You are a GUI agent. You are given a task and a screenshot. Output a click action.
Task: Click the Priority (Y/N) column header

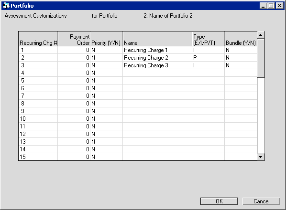pyautogui.click(x=107, y=39)
